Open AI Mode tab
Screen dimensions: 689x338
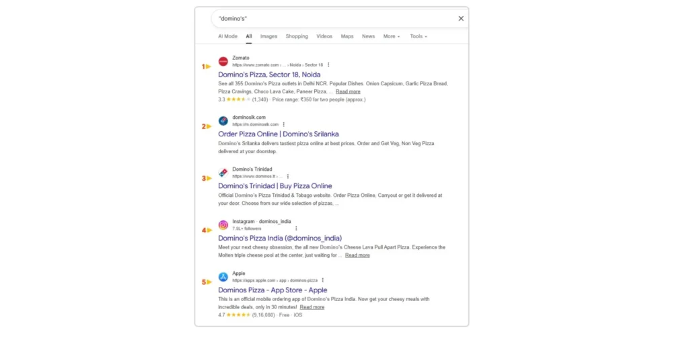227,36
